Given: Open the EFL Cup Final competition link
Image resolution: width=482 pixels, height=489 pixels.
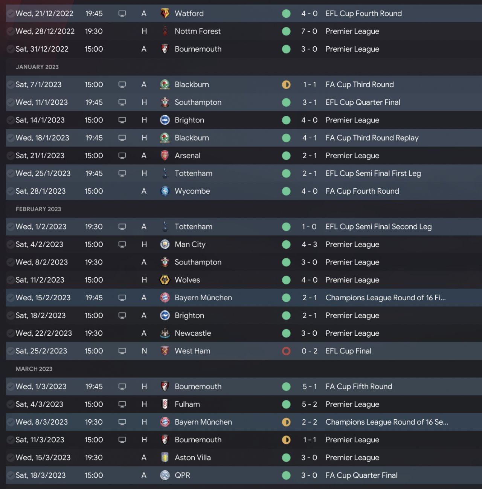Looking at the screenshot, I should tap(348, 351).
